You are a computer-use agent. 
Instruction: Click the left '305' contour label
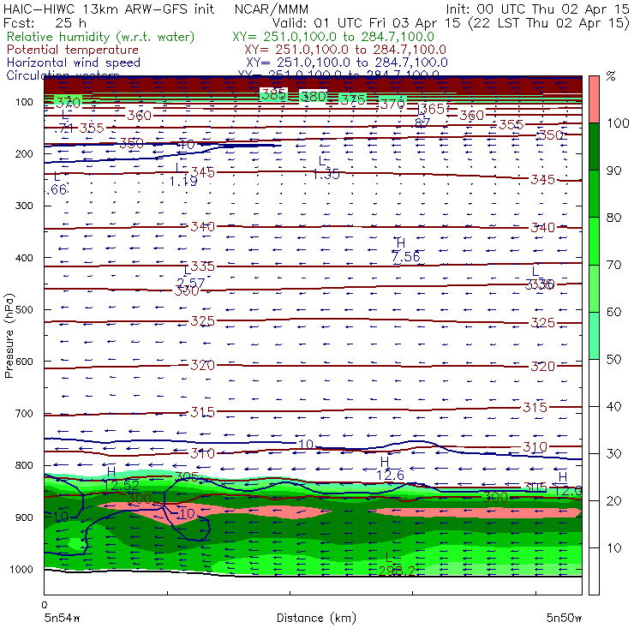(187, 477)
